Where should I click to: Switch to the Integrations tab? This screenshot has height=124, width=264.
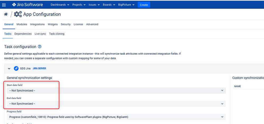point(37,24)
